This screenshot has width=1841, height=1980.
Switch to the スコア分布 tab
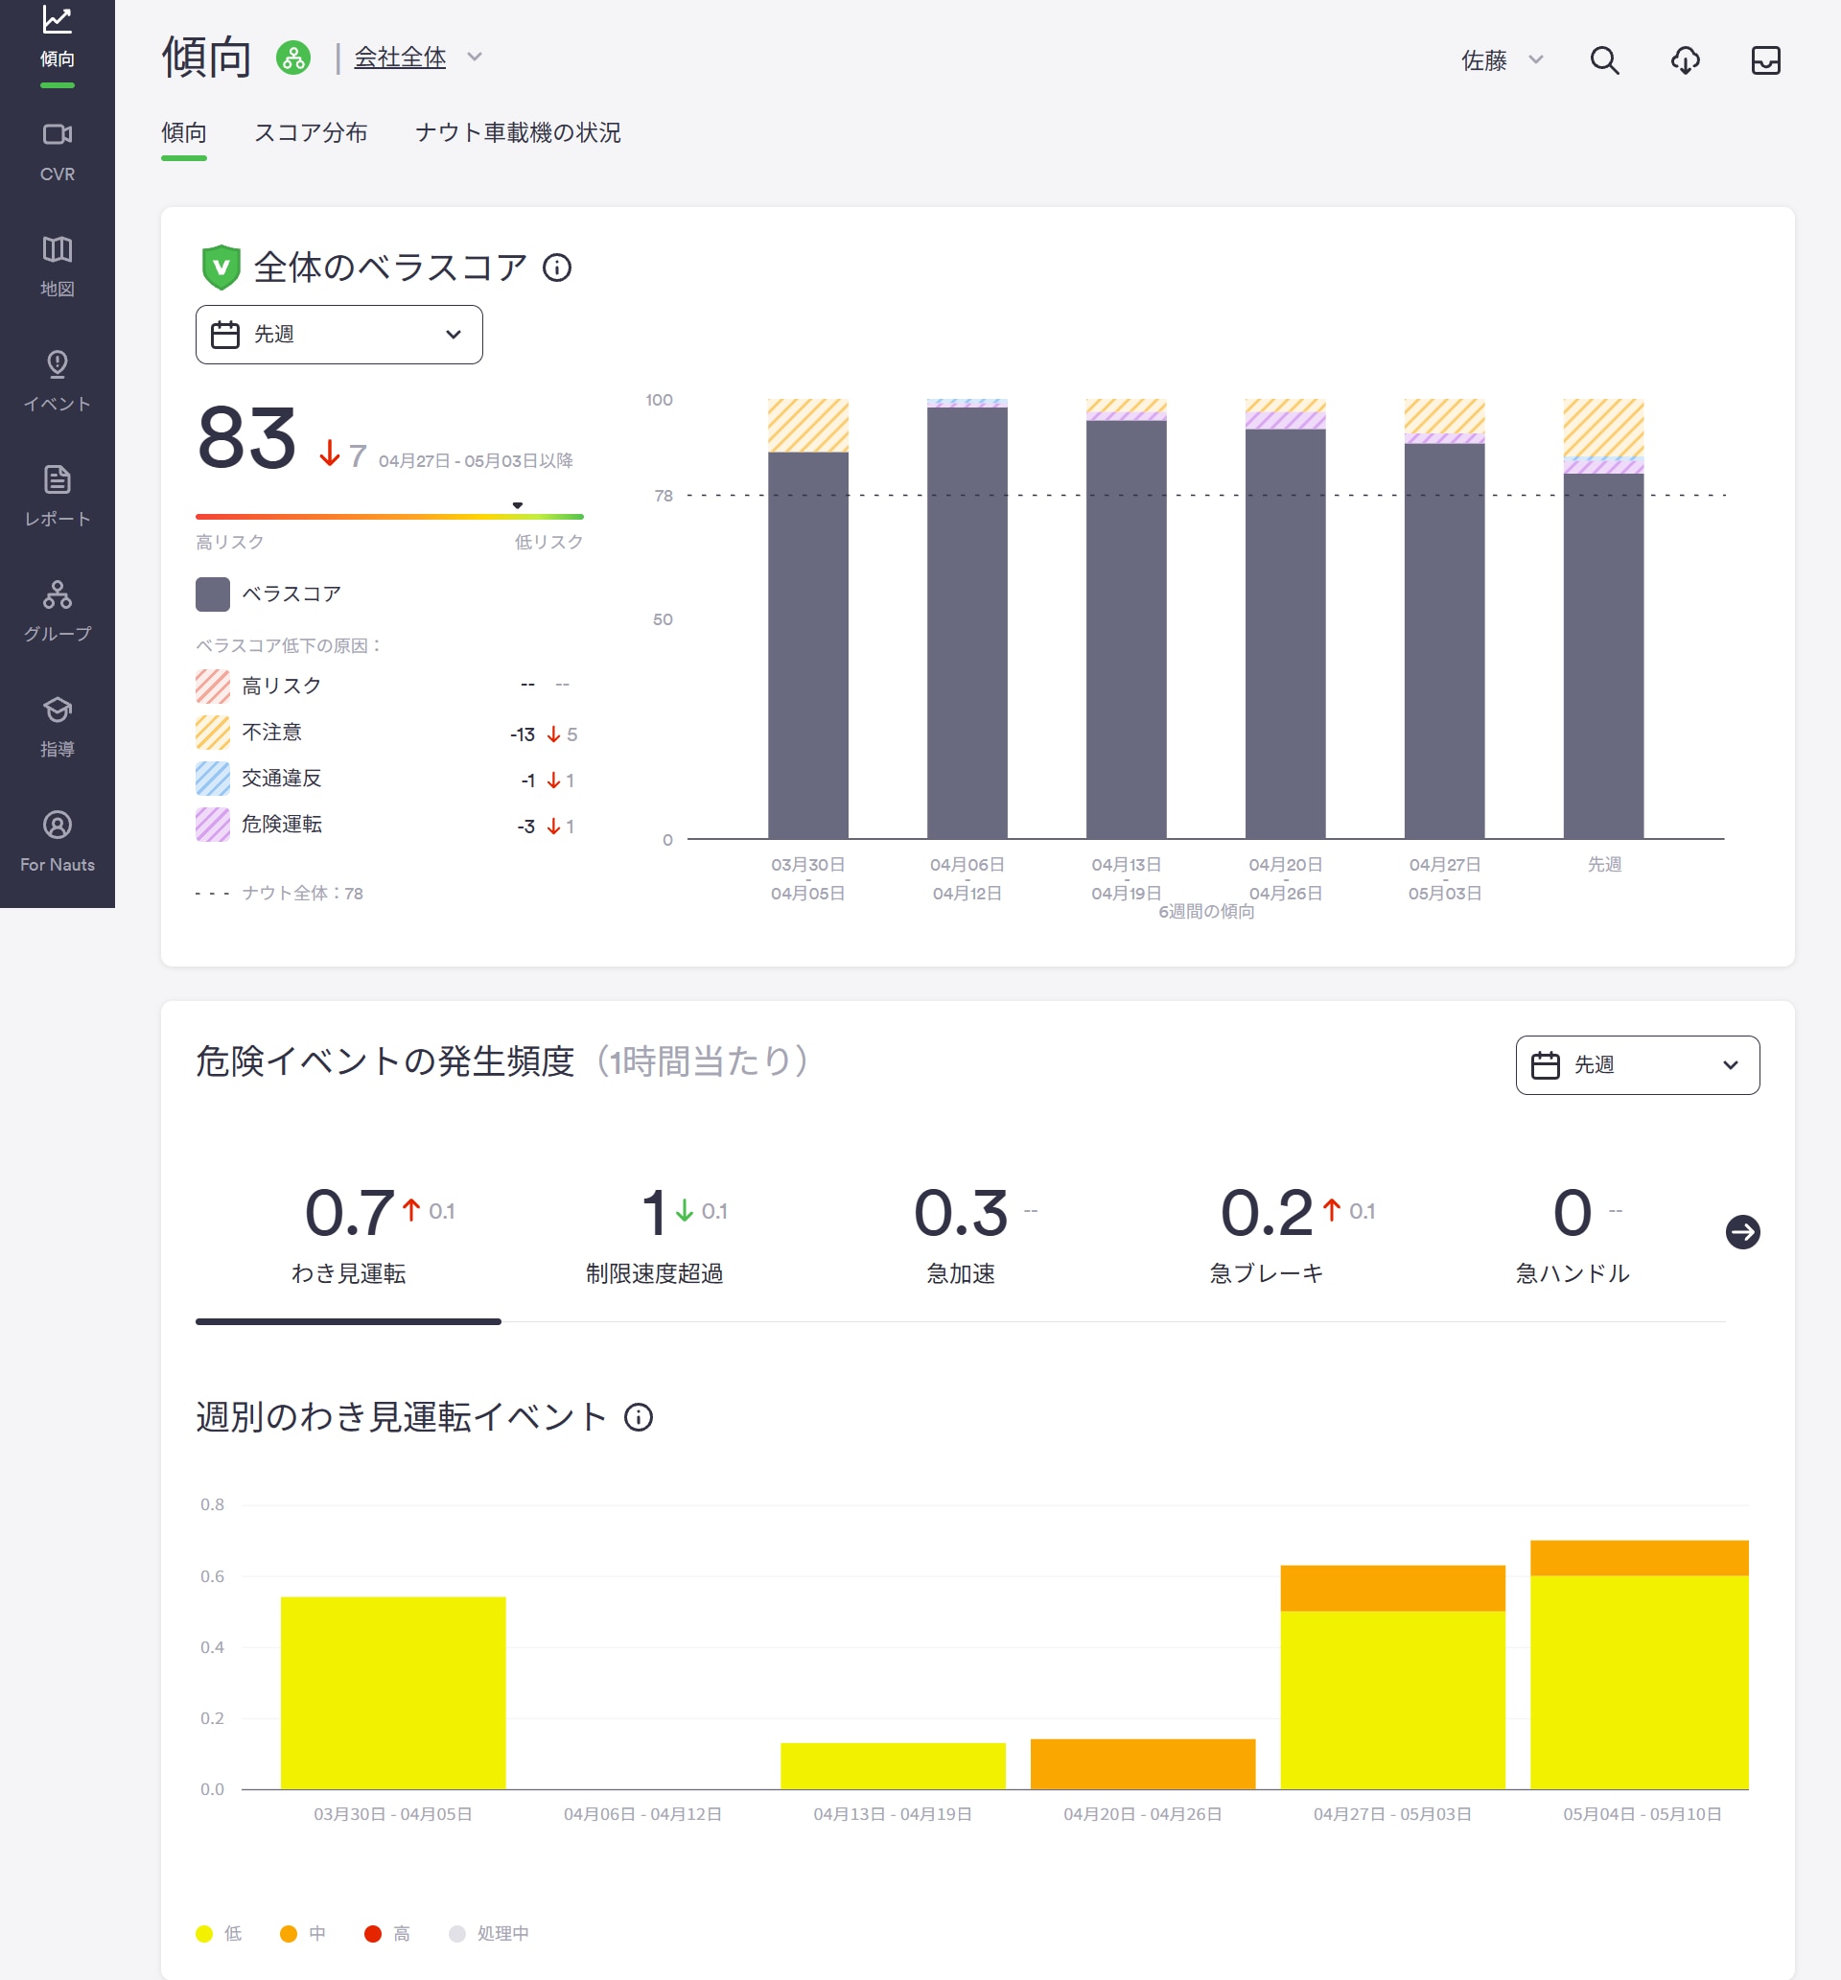click(x=311, y=132)
